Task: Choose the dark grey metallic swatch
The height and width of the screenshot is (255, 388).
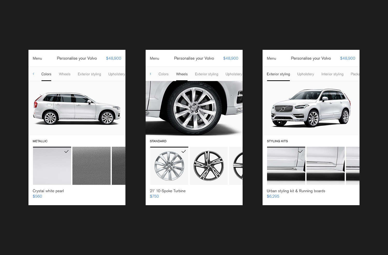Action: [x=119, y=166]
